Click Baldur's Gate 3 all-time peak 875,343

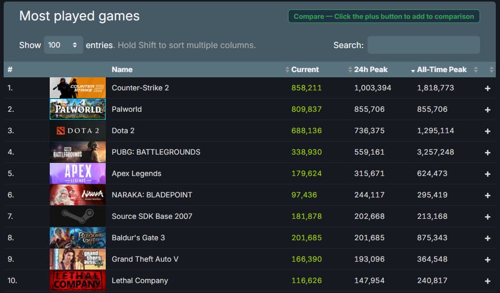[x=432, y=238]
